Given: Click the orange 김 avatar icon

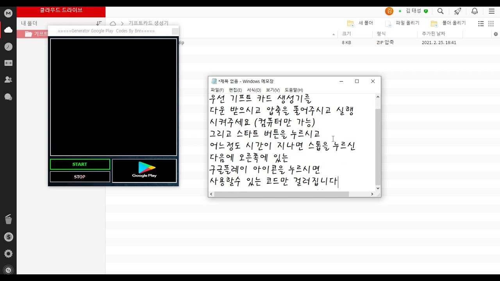Looking at the screenshot, I should click(389, 11).
